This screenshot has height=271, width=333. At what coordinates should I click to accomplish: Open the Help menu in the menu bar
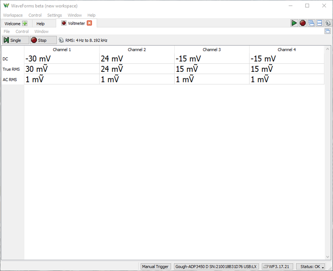coord(91,15)
